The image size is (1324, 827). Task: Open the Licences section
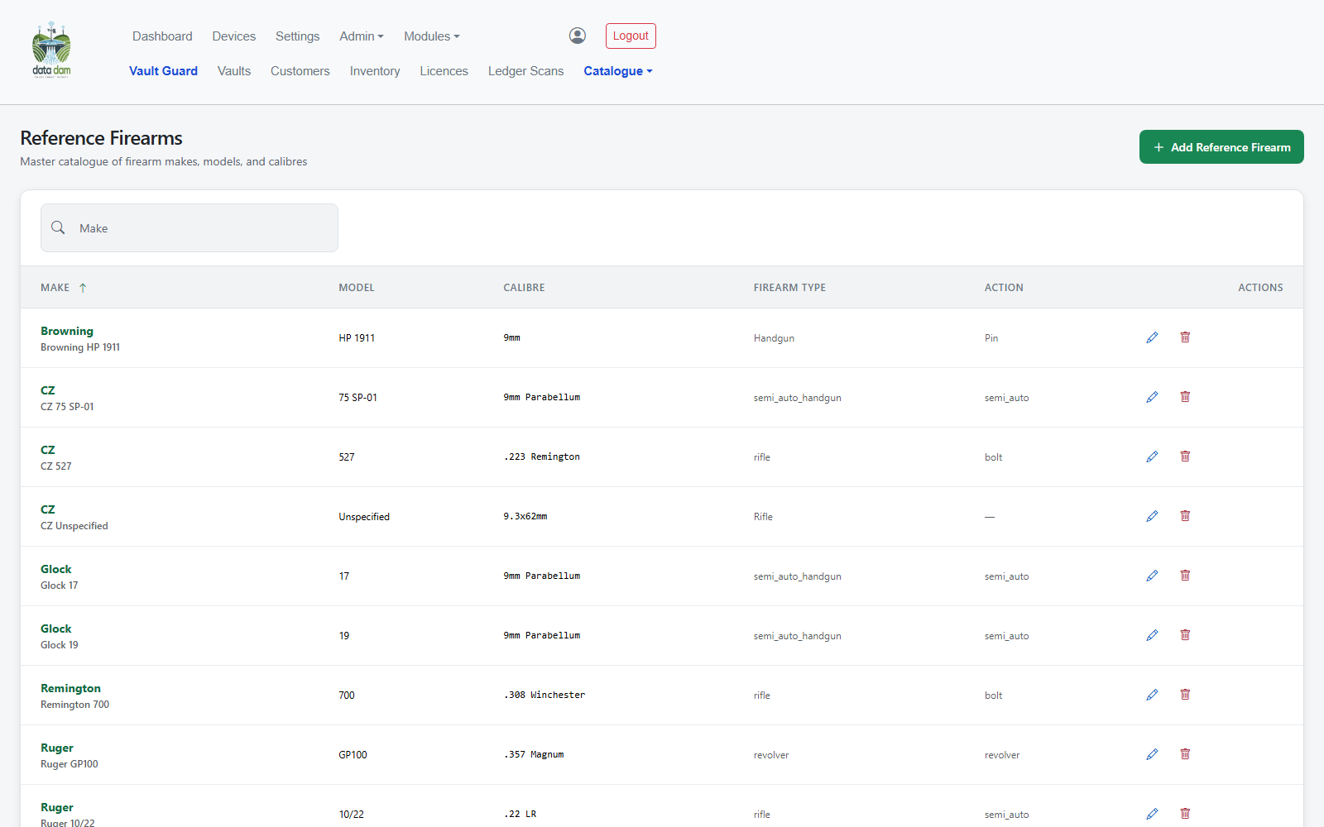444,71
